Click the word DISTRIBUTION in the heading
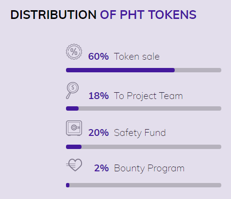This screenshot has width=231, height=199. pyautogui.click(x=53, y=15)
